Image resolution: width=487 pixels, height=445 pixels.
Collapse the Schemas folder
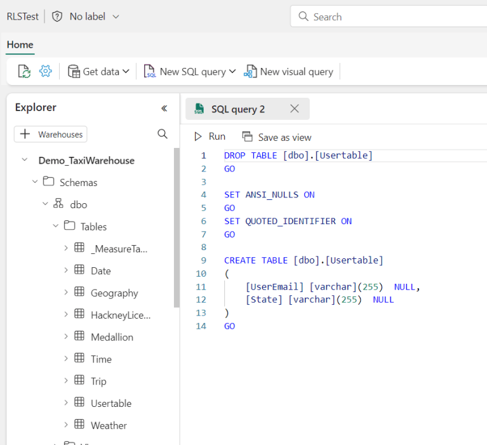click(x=35, y=182)
